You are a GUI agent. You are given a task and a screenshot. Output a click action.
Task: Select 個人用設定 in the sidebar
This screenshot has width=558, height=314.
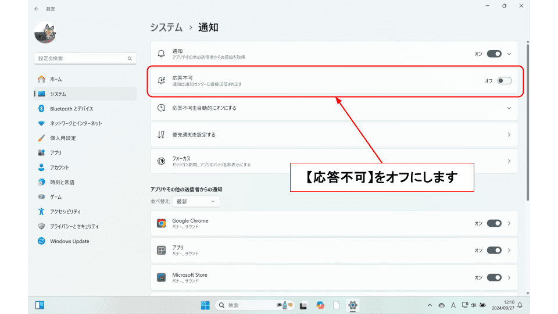click(63, 138)
